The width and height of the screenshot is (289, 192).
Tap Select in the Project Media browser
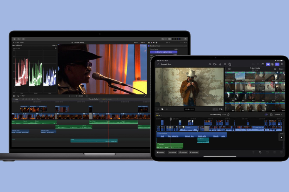coord(281,69)
